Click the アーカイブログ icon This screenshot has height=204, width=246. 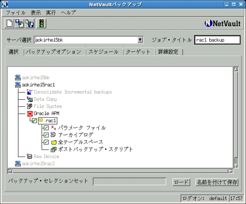53,135
